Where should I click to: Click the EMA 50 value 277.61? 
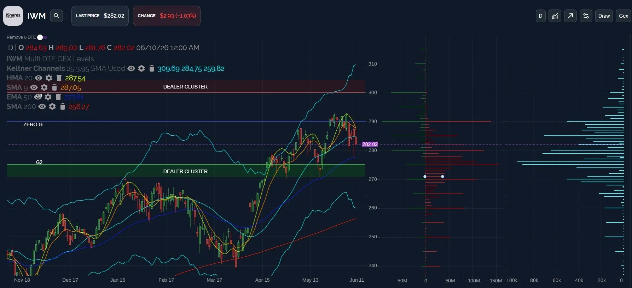click(74, 97)
